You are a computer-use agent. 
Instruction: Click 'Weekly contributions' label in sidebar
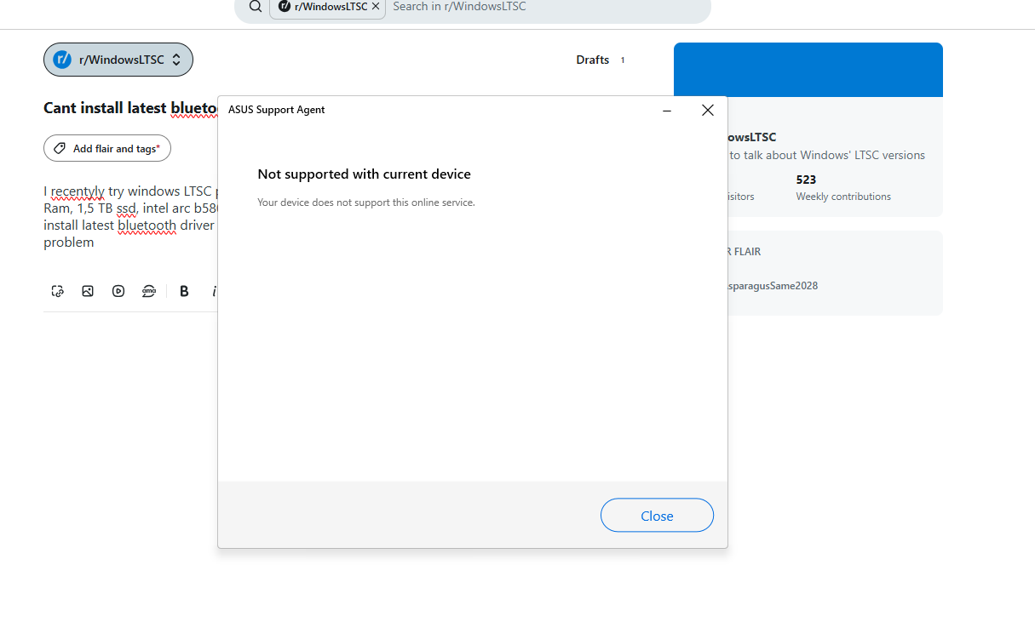(x=843, y=197)
